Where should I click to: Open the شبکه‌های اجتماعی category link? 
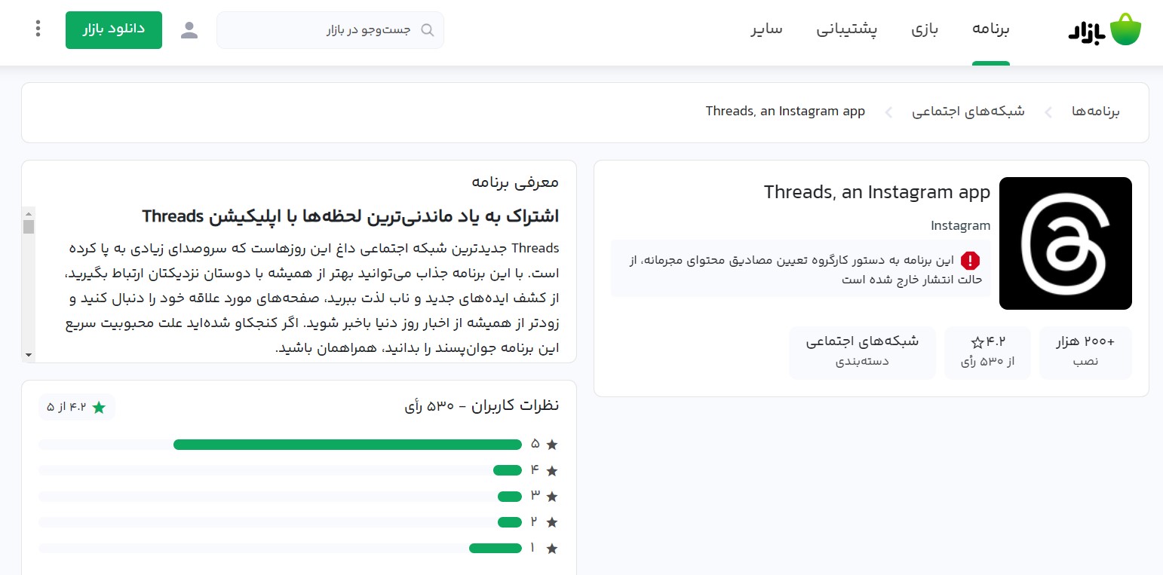click(862, 341)
